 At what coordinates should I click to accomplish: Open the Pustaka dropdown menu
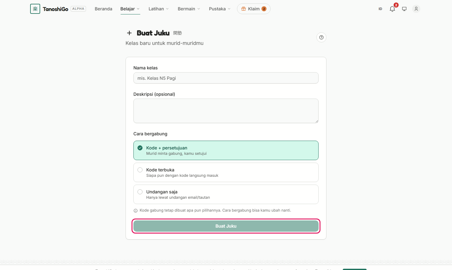[x=220, y=9]
